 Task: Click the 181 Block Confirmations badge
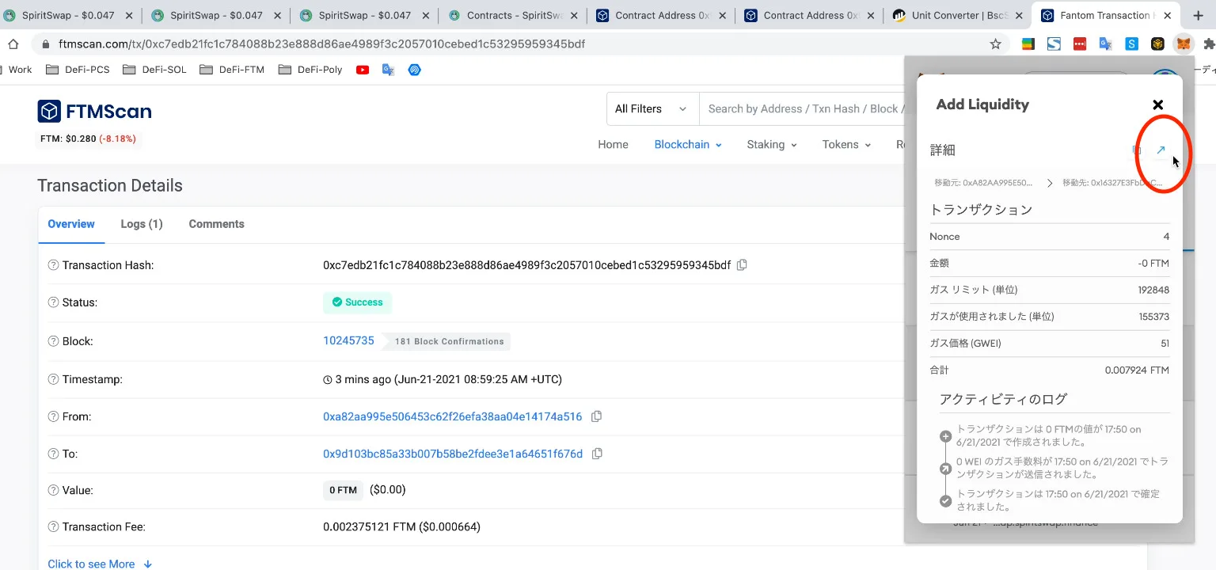(x=448, y=341)
